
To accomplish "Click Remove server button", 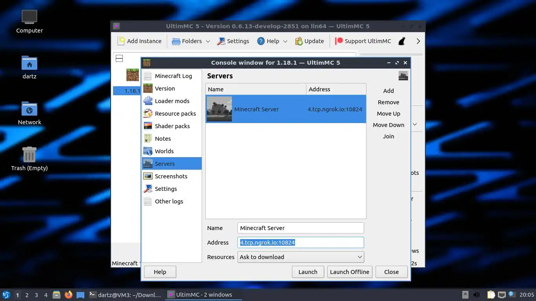I will pos(388,102).
